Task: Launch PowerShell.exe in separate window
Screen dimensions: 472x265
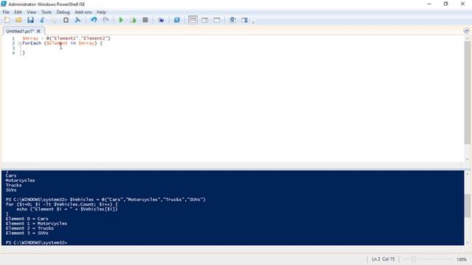Action: tap(177, 20)
